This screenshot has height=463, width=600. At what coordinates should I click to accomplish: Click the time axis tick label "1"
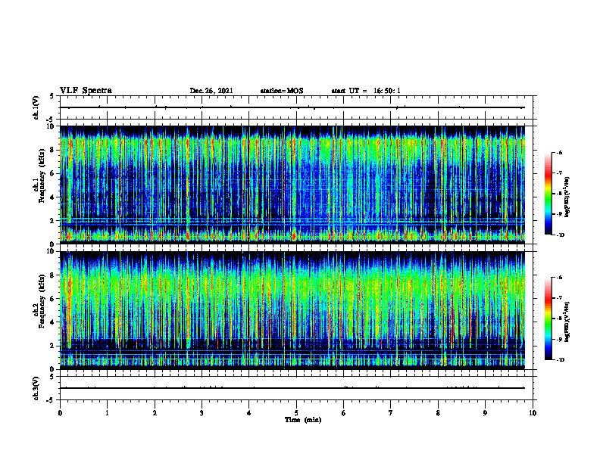[x=108, y=413]
